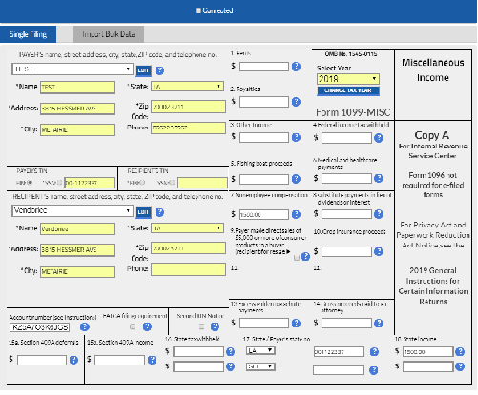Click Edit button next to payer dropdown

pyautogui.click(x=143, y=70)
